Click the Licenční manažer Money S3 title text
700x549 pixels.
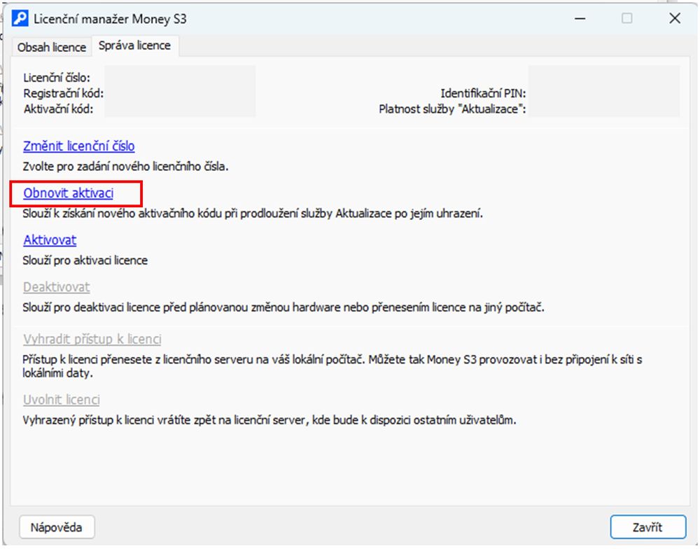[x=111, y=19]
